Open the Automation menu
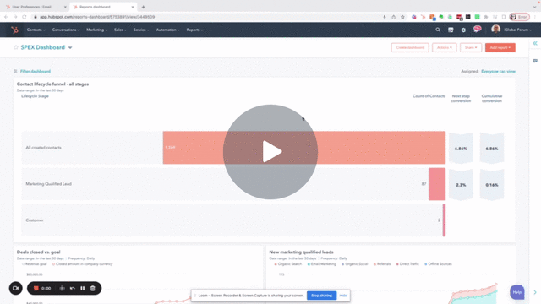541x304 pixels. click(x=167, y=30)
